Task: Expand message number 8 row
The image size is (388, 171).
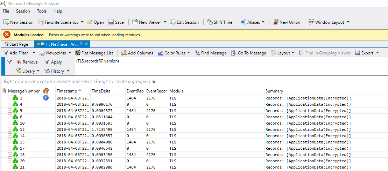Action: [x=10, y=117]
